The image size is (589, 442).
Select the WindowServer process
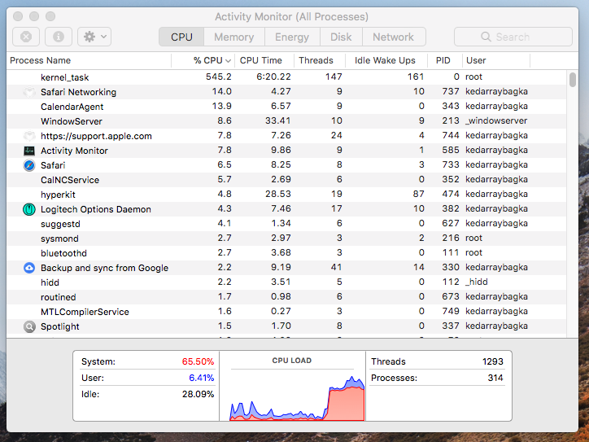coord(286,121)
